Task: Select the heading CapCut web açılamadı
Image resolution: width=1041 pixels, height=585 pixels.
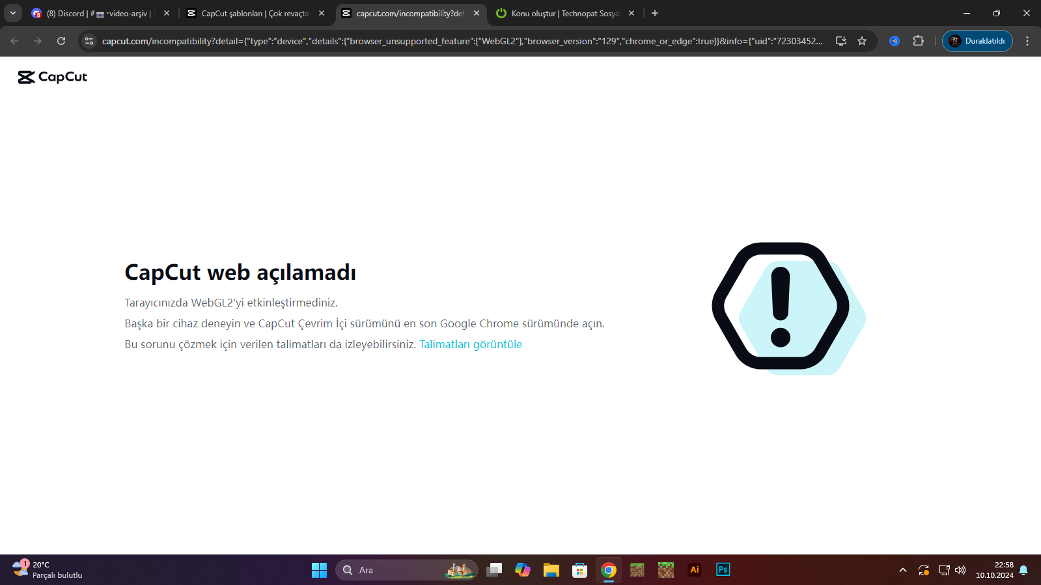Action: click(x=240, y=272)
